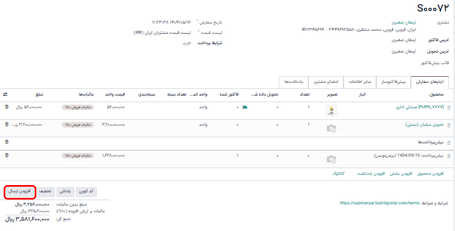Open the کاتالوگ link

pyautogui.click(x=338, y=174)
